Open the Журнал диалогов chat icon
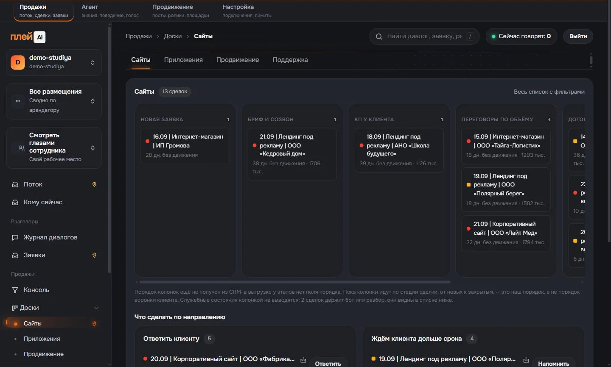Screen dimensions: 611x367 (15, 238)
